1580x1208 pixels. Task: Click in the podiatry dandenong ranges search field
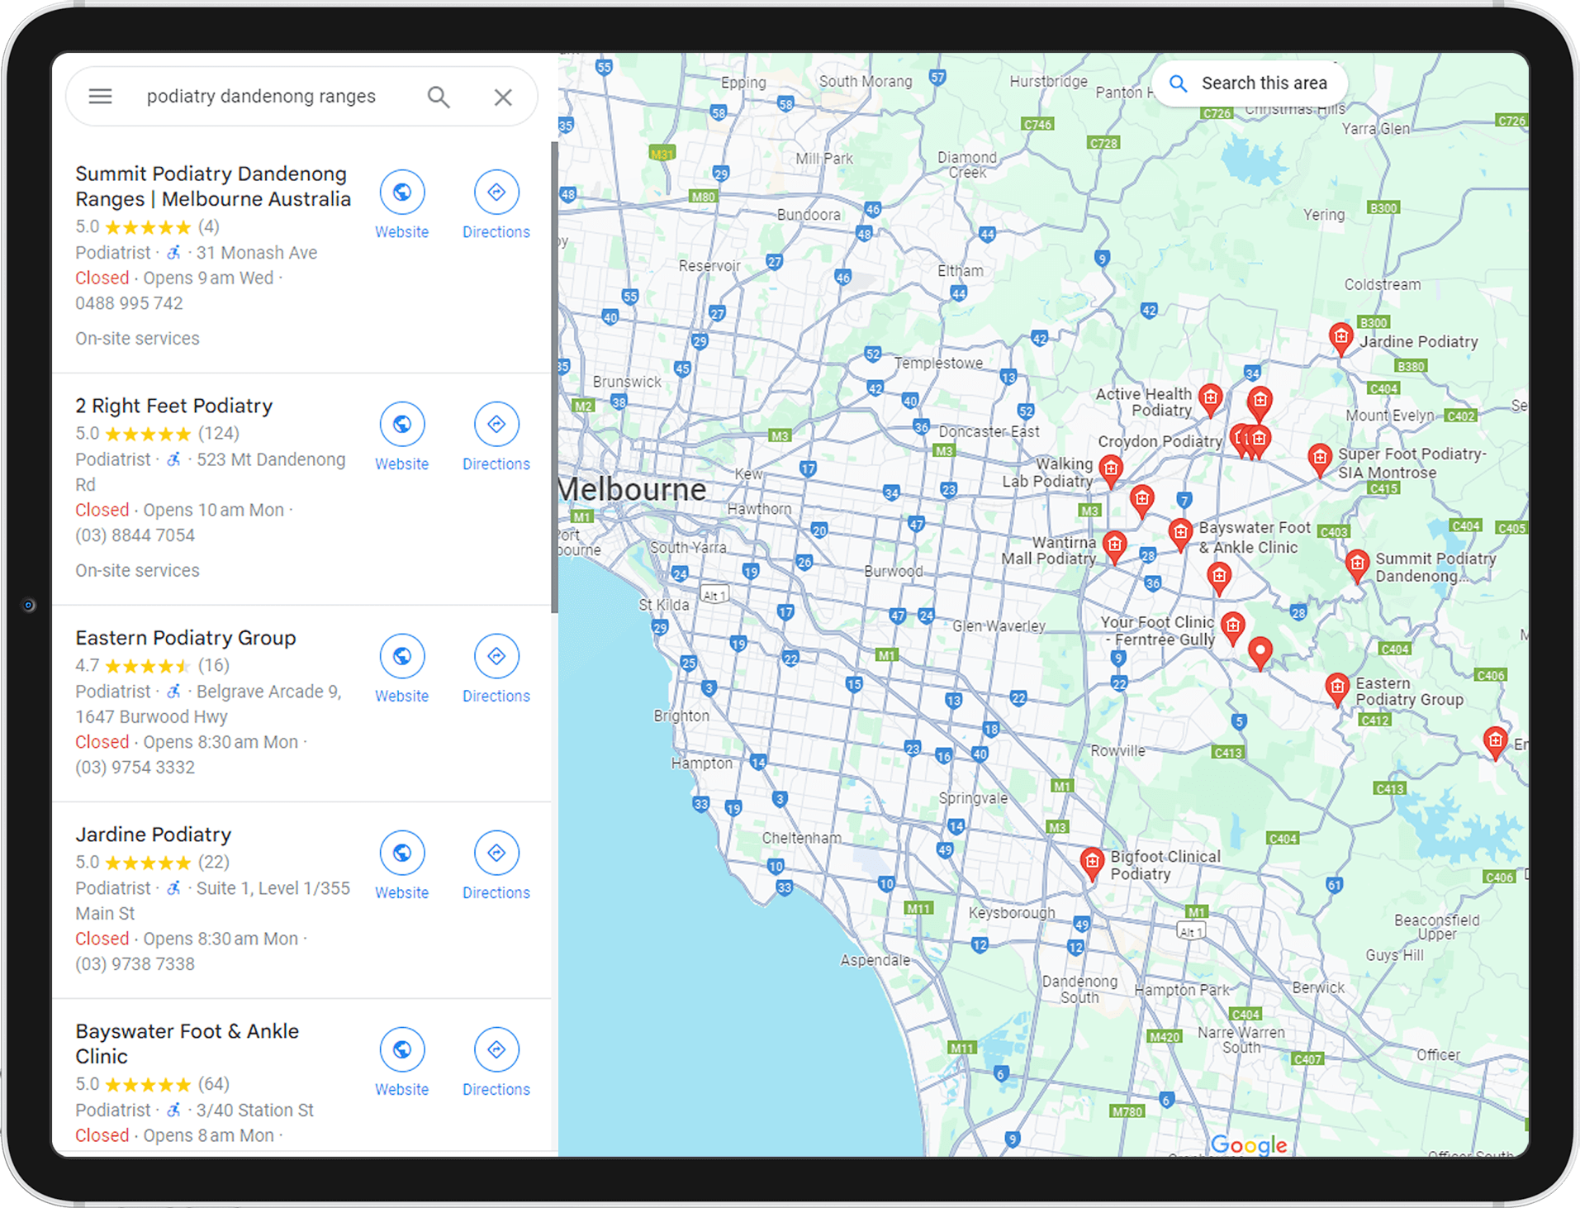(261, 97)
